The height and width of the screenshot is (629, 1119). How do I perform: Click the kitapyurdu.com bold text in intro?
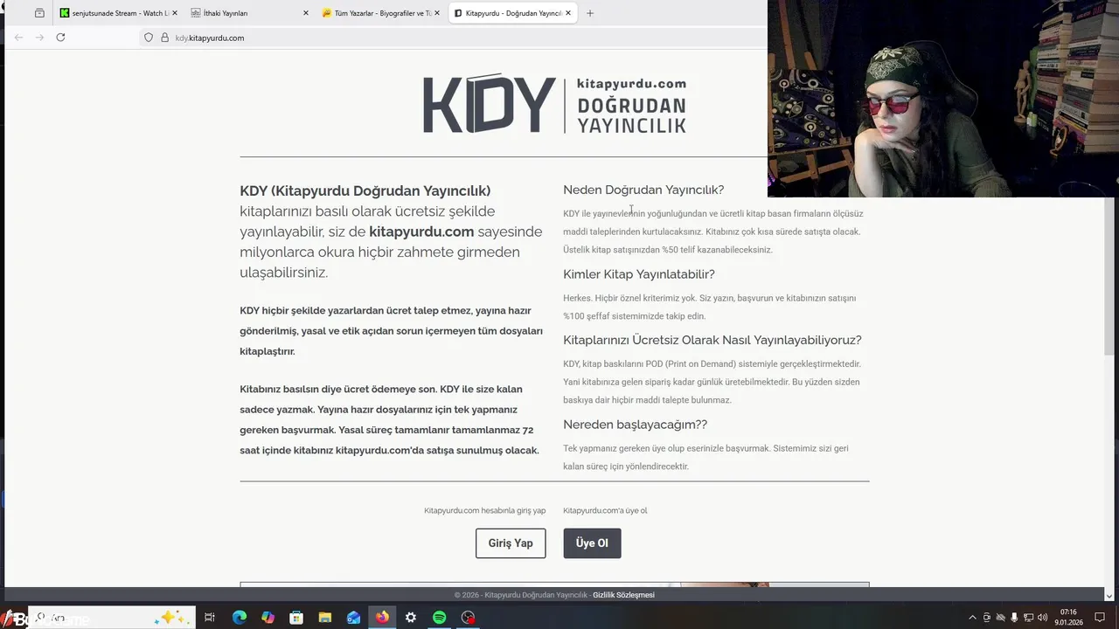pos(421,232)
